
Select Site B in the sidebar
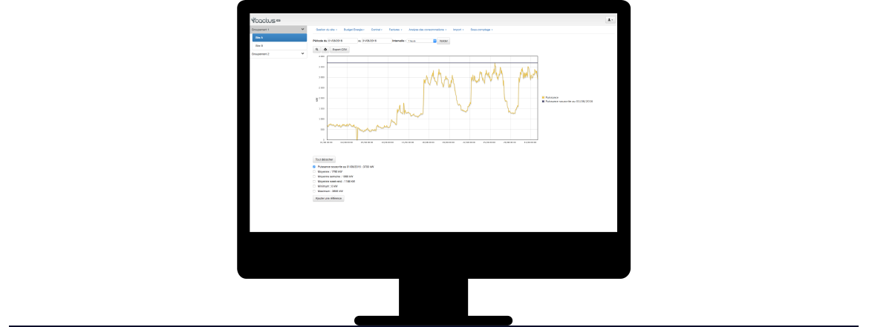pyautogui.click(x=279, y=45)
